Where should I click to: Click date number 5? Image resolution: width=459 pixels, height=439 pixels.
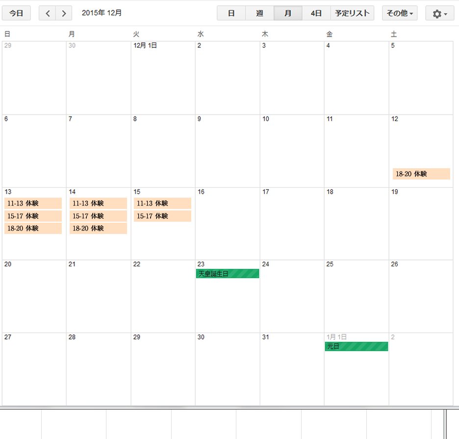coord(393,46)
